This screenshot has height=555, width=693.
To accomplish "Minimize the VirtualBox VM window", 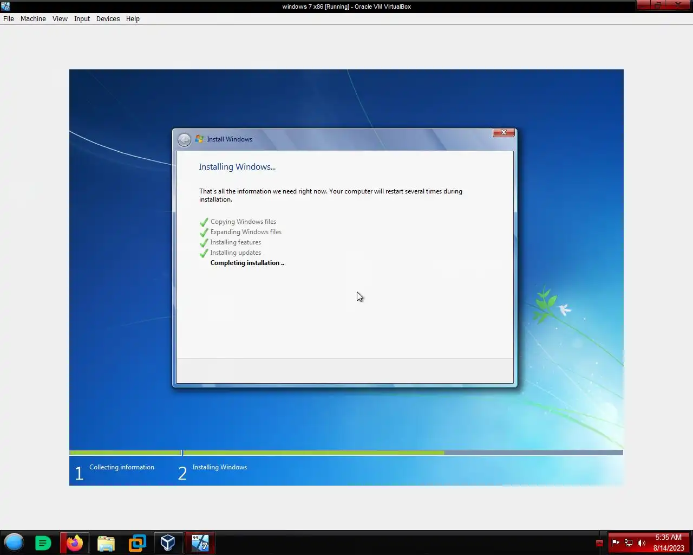I will (x=643, y=5).
